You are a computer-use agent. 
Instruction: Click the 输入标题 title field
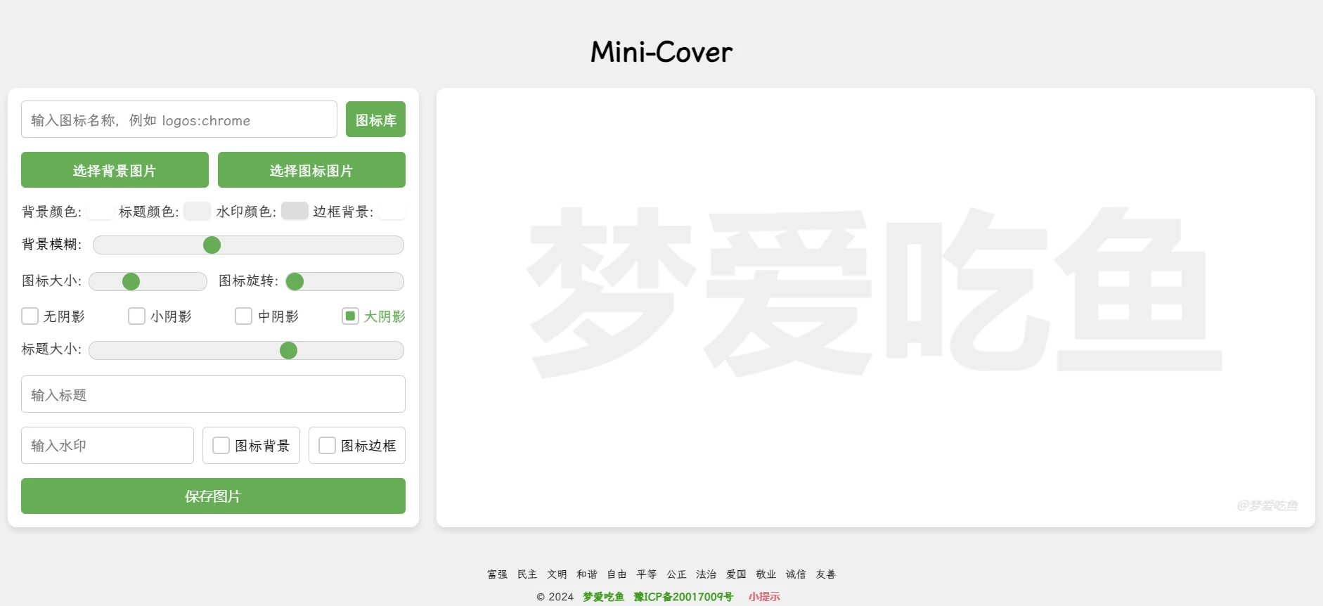coord(213,394)
